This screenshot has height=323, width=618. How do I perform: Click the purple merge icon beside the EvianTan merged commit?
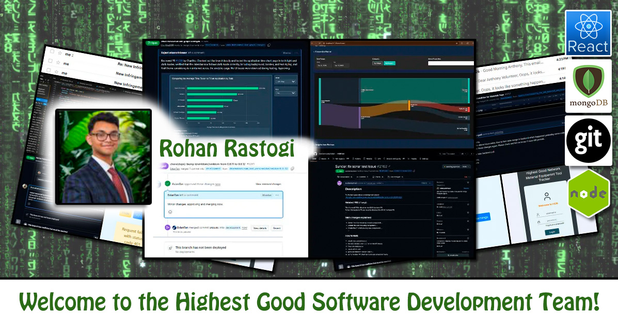pyautogui.click(x=167, y=227)
